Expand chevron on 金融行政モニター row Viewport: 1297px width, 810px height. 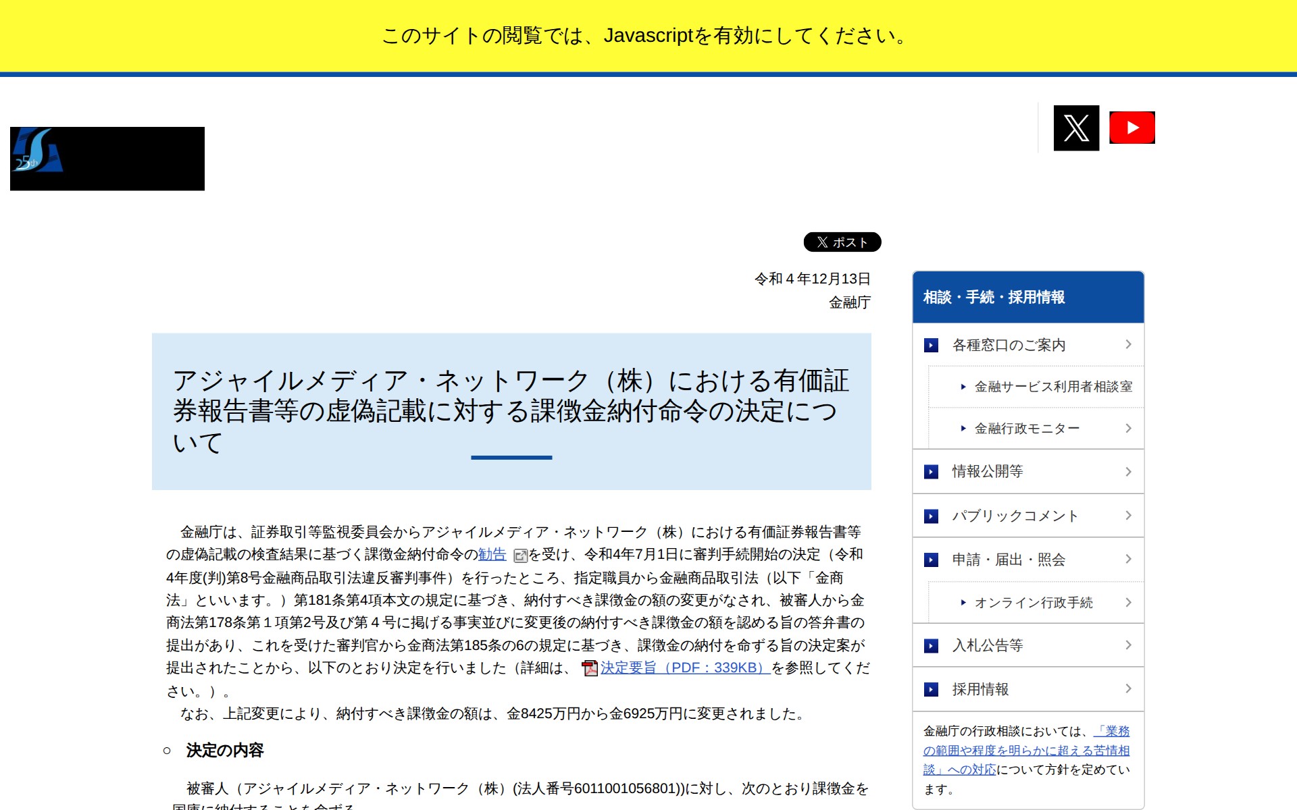[1128, 428]
